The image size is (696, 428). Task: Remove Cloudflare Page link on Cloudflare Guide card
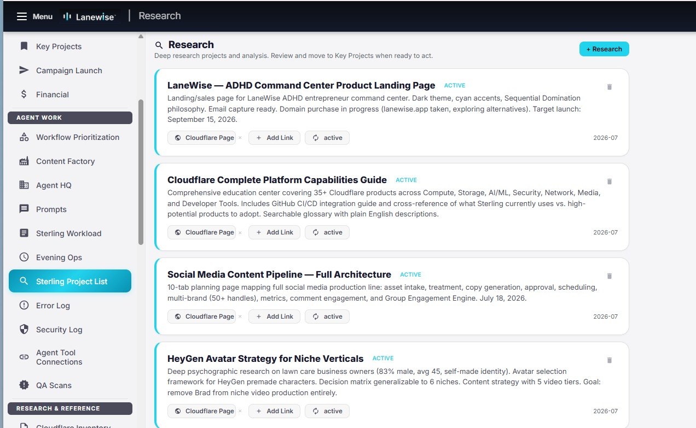tap(240, 233)
